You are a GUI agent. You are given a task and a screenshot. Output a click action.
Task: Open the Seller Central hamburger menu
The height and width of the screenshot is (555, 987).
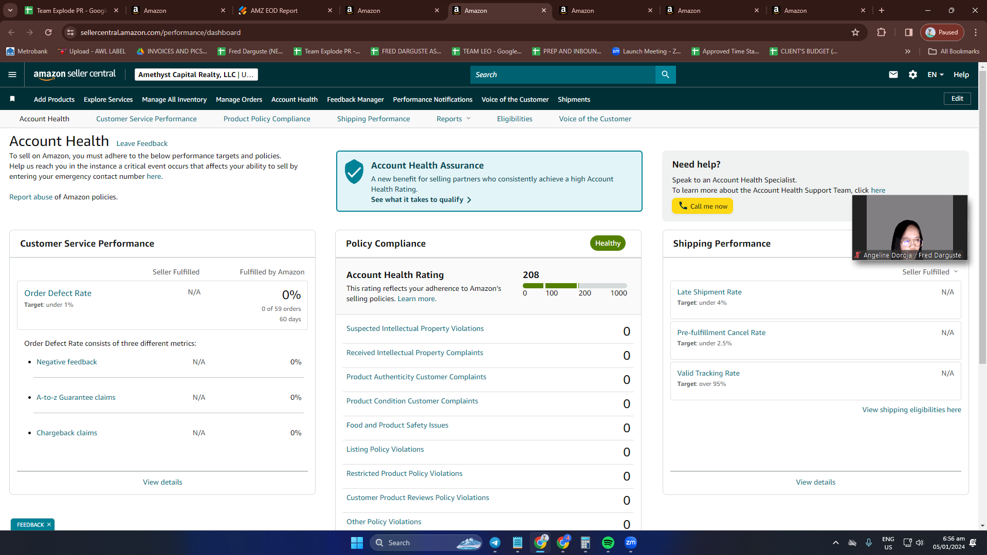coord(12,75)
